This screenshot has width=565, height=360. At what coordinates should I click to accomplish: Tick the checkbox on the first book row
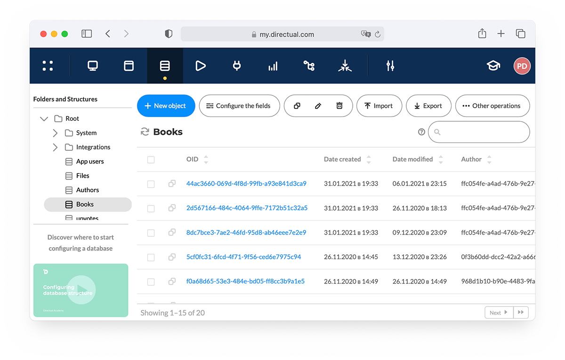coord(151,184)
